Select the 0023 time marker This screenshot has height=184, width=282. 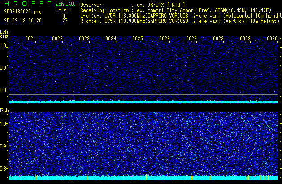pos(84,39)
